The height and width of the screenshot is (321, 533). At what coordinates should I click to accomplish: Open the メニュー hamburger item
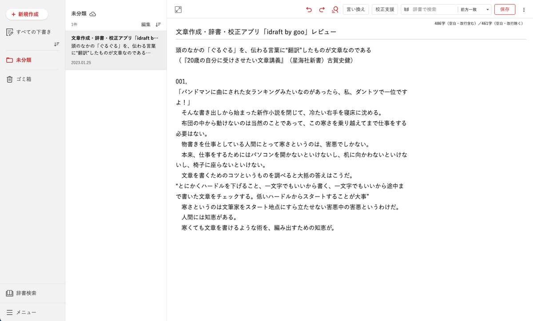click(21, 312)
